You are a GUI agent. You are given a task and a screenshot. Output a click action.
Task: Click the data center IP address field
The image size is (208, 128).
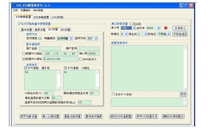[x=60, y=53]
